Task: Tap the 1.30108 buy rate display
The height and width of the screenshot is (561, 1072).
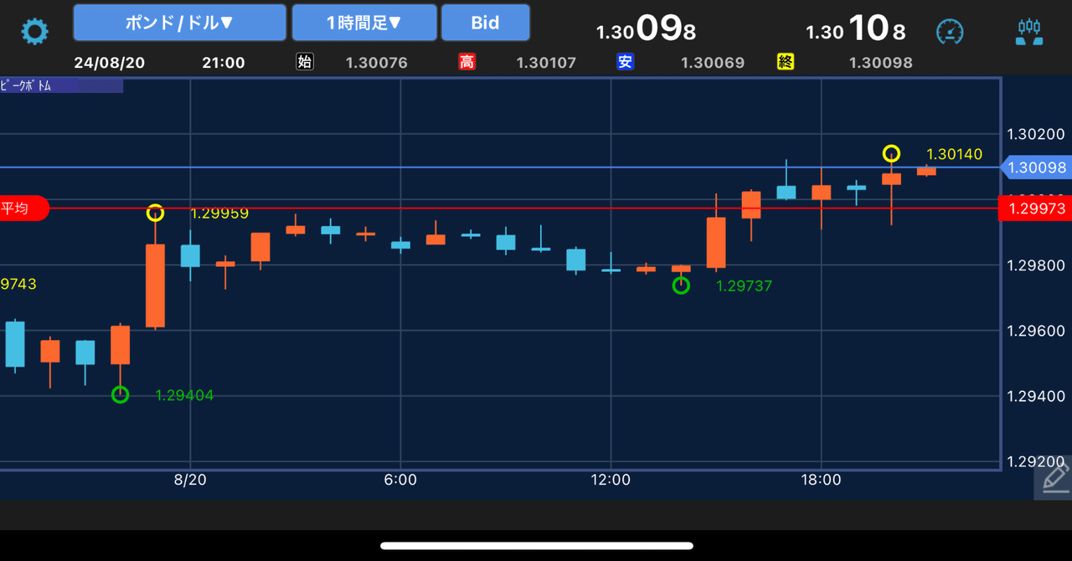Action: (856, 28)
